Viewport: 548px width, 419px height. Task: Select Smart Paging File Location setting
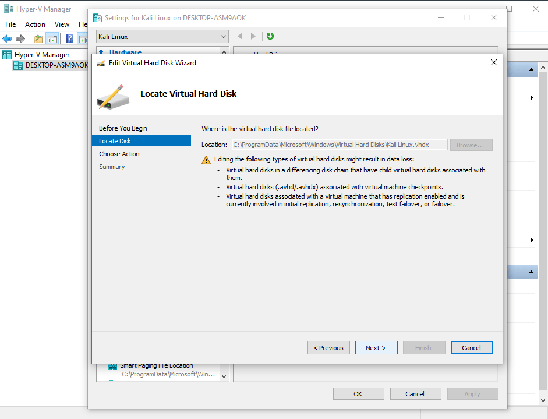[x=157, y=365]
